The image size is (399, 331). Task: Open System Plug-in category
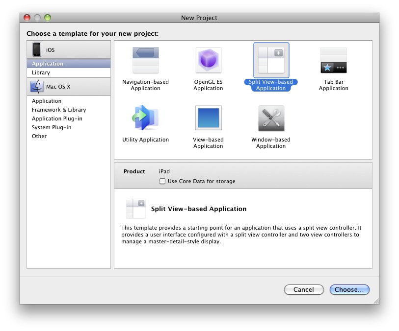(69, 127)
